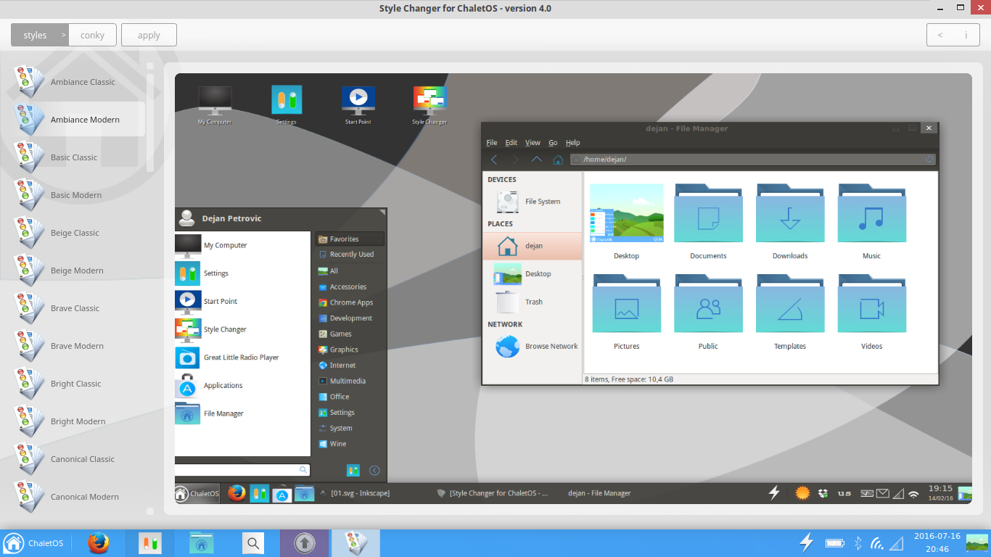The height and width of the screenshot is (557, 991).
Task: Switch to the styles tab
Action: coord(40,35)
